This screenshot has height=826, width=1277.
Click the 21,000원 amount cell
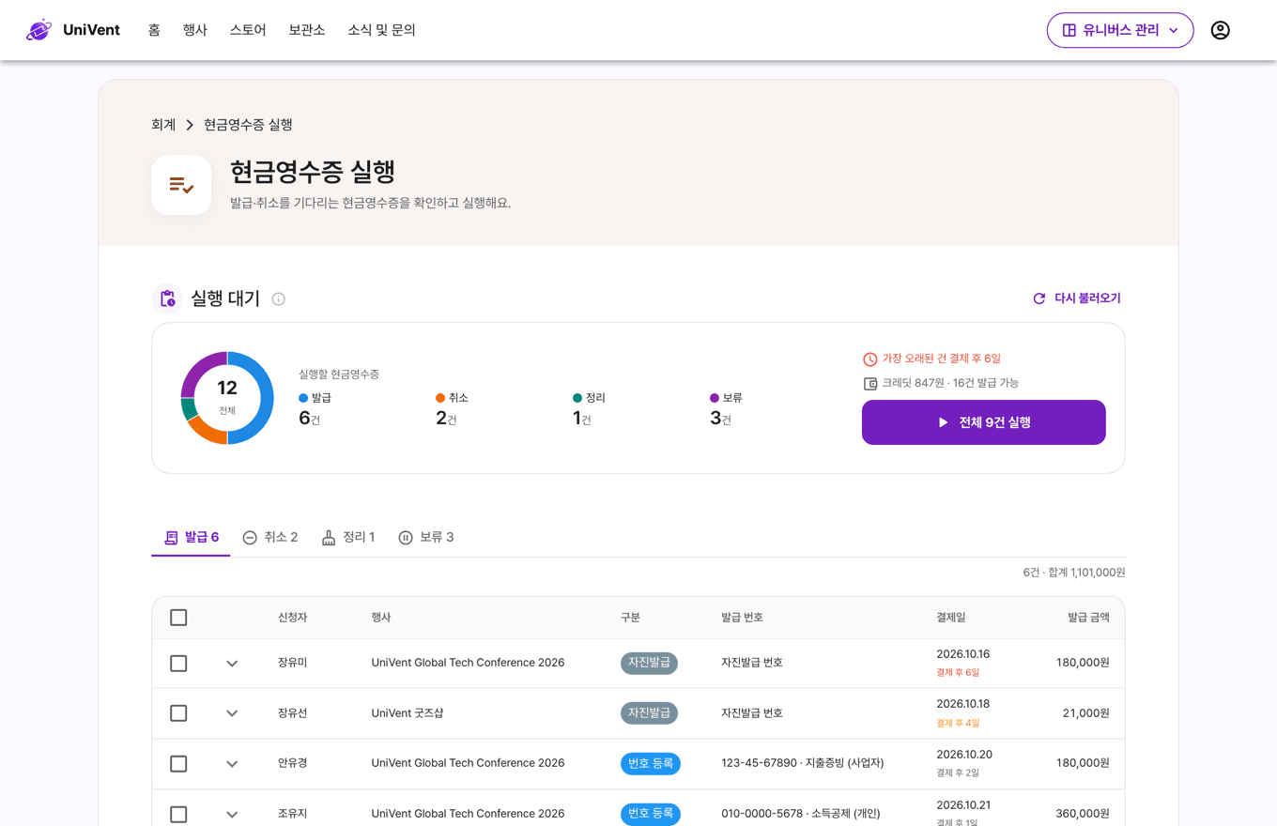click(x=1086, y=713)
